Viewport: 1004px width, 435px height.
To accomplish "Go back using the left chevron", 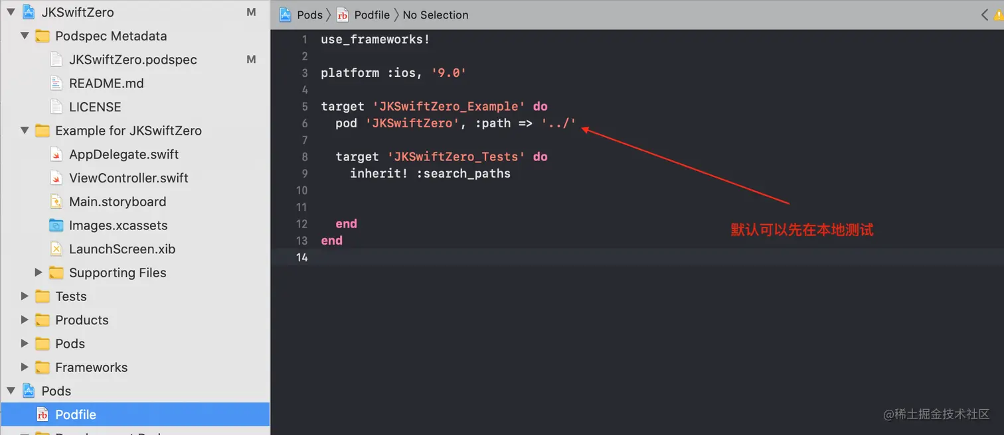I will point(985,15).
